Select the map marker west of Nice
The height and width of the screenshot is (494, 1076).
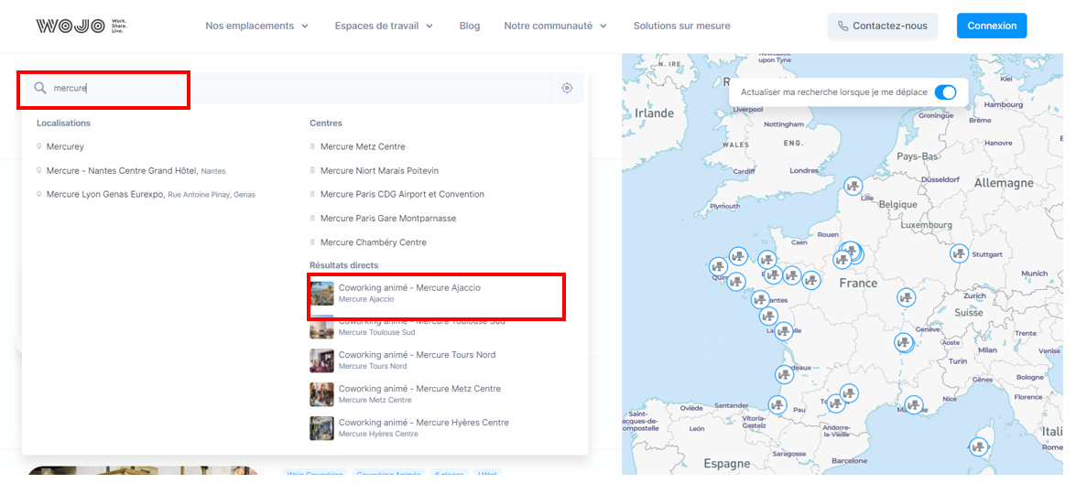click(913, 405)
